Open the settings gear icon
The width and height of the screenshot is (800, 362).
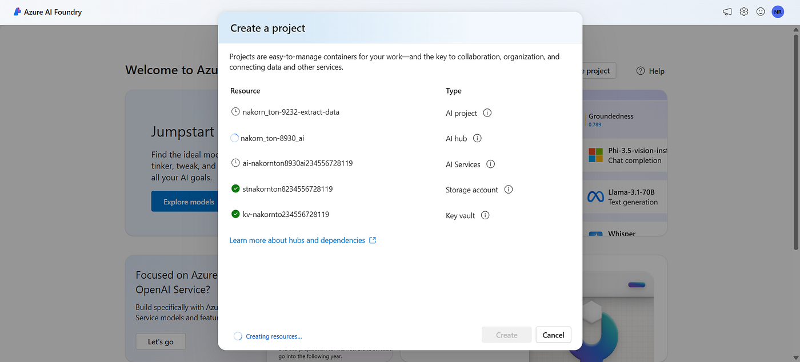click(743, 11)
